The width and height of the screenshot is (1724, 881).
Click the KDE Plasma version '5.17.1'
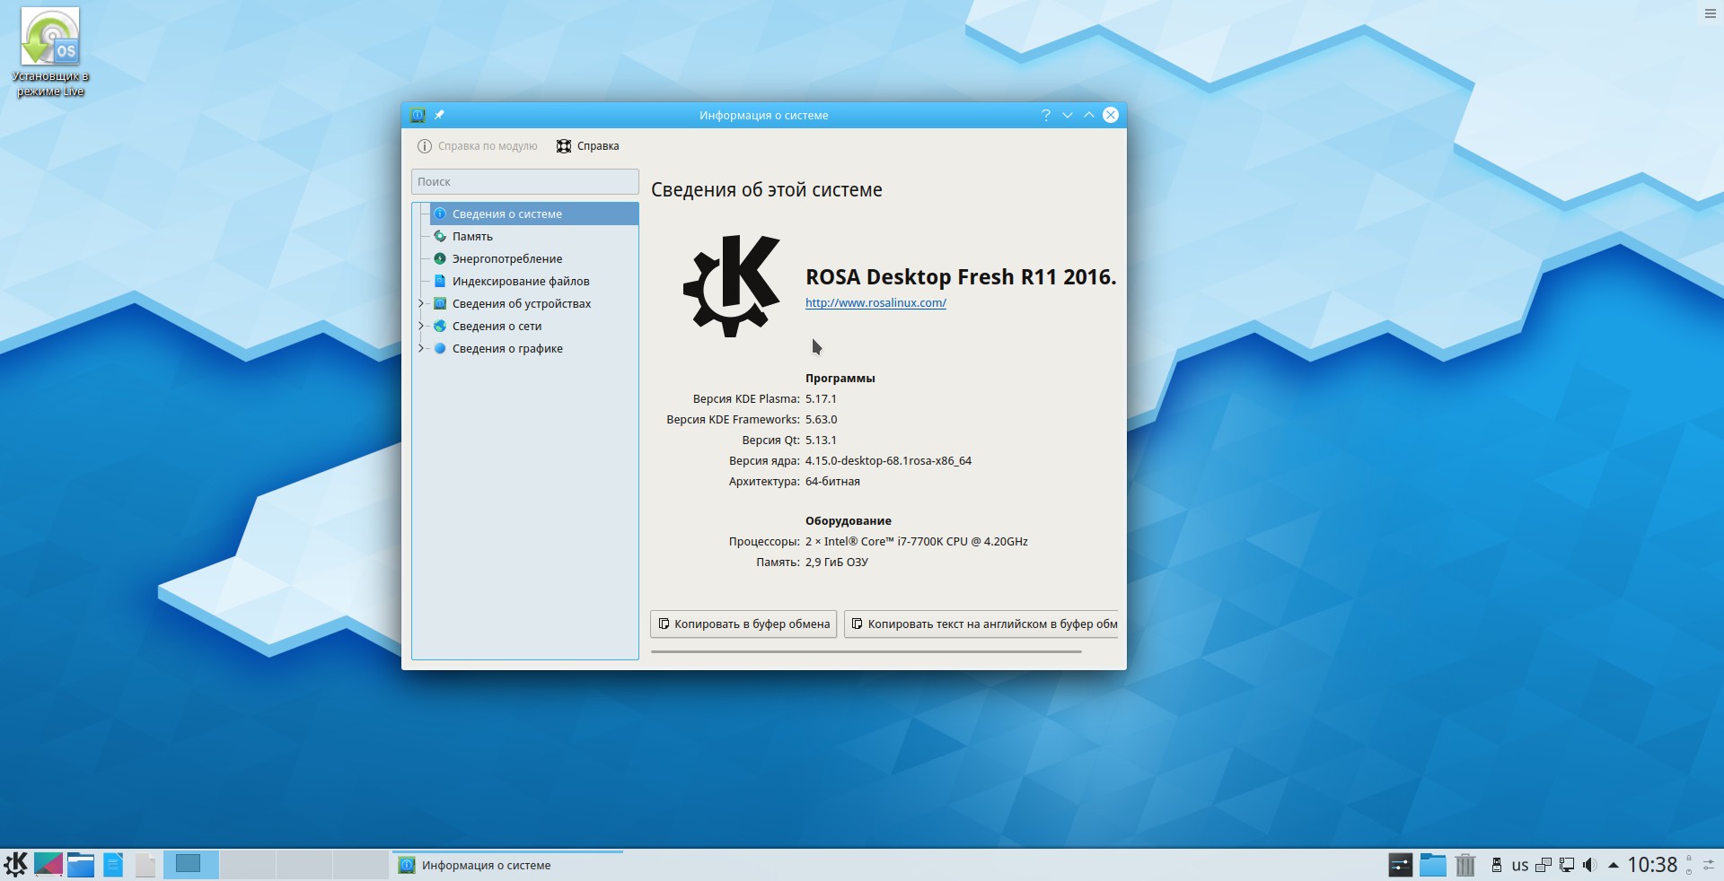[821, 399]
